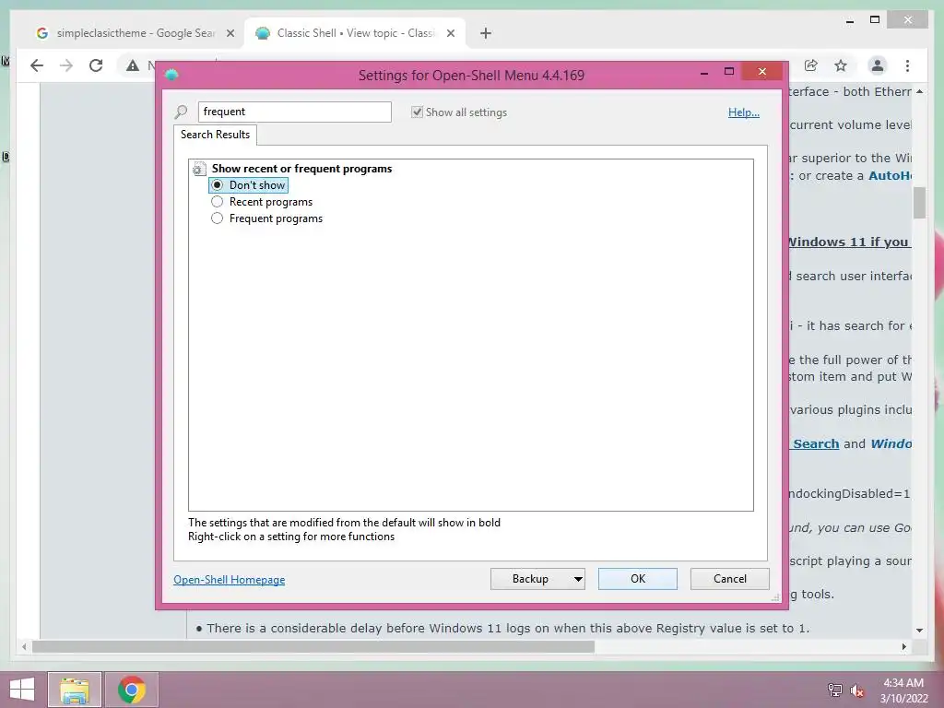Click the AutoH... bold link on webpage

[x=890, y=176]
